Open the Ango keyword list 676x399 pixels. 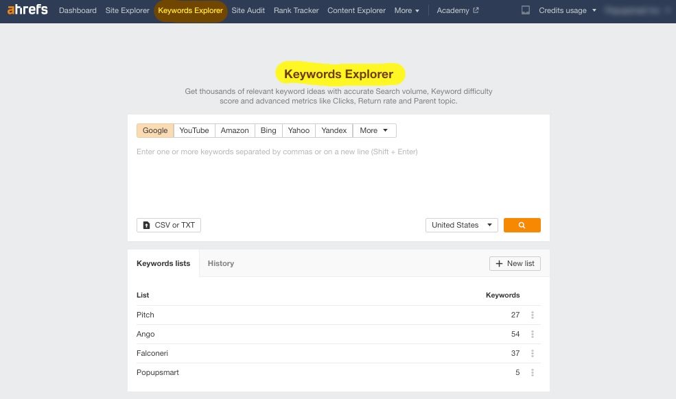pyautogui.click(x=145, y=334)
